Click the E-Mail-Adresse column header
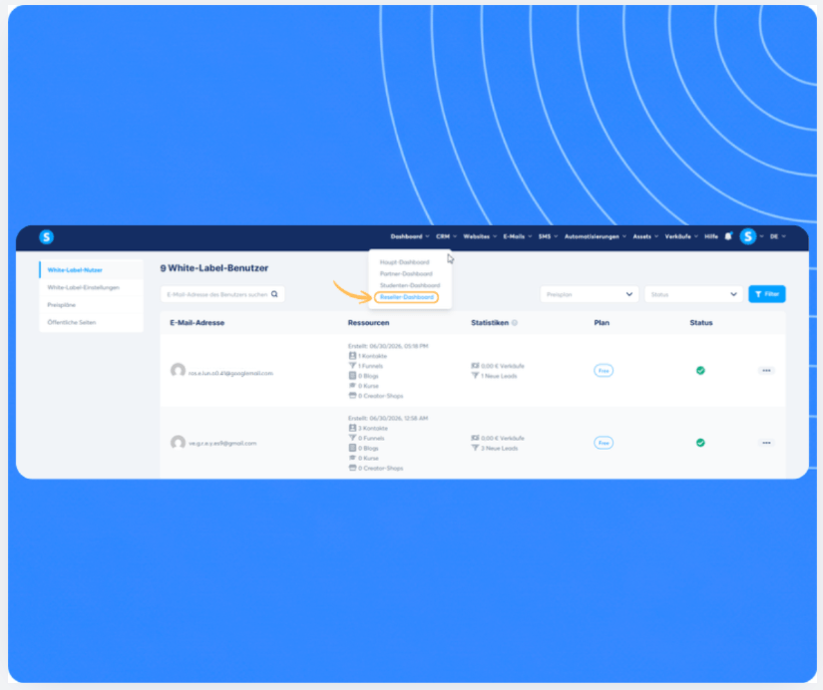 coord(197,323)
